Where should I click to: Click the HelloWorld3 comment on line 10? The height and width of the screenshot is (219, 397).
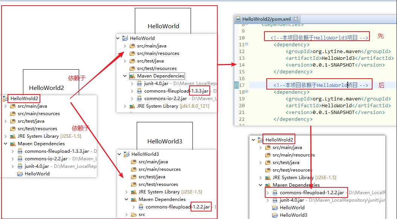(319, 38)
